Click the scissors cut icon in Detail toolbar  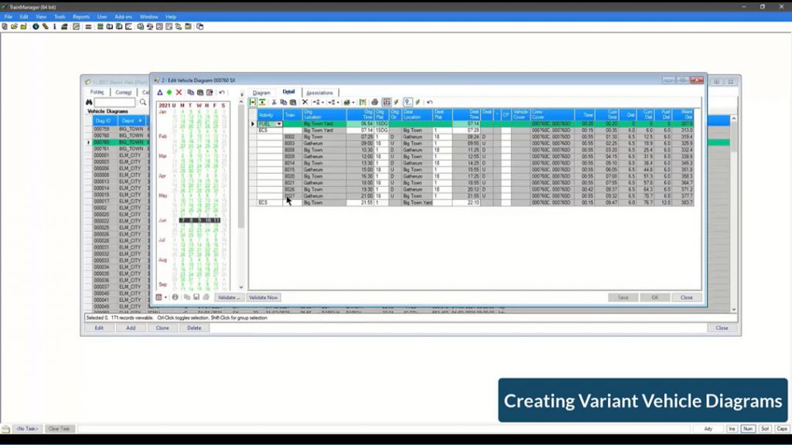[274, 102]
